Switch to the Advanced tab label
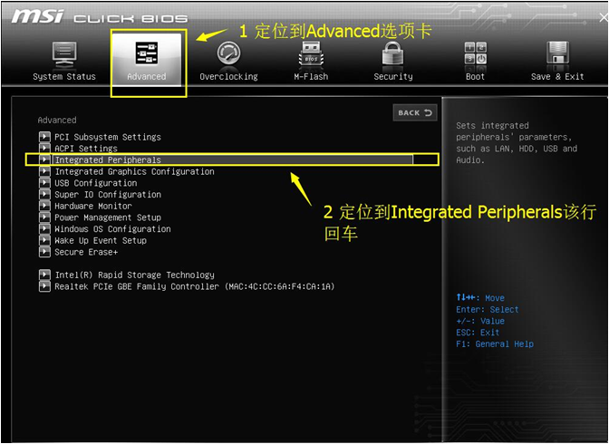 pyautogui.click(x=147, y=76)
